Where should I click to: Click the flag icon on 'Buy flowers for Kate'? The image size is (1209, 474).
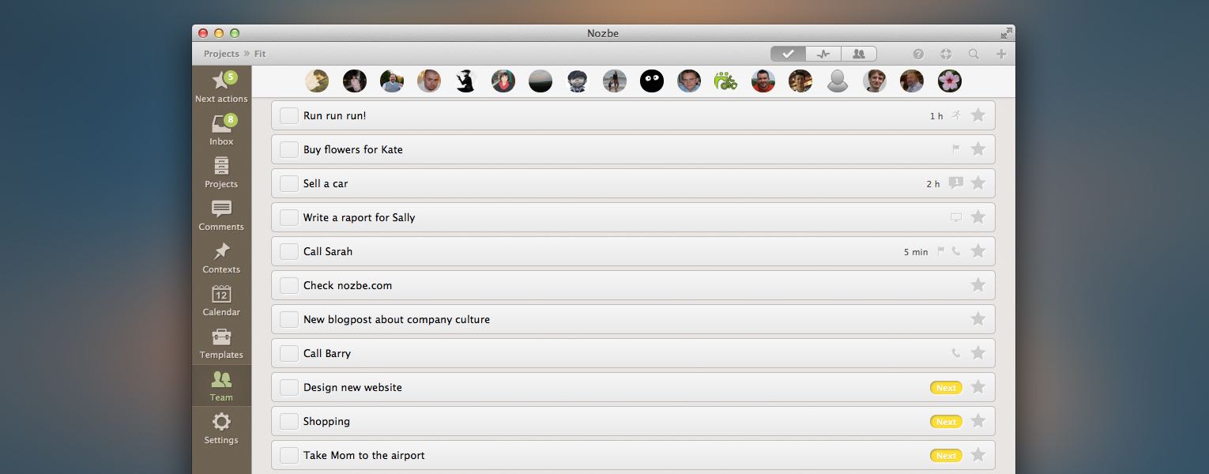click(x=956, y=149)
